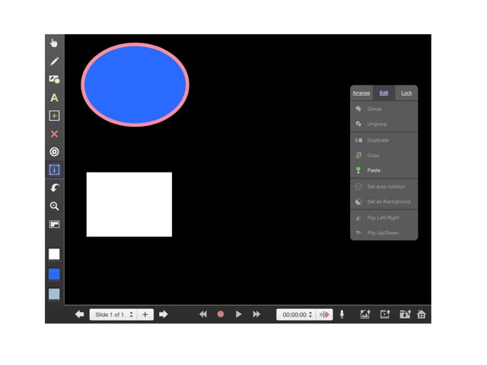487x365 pixels.
Task: Switch to the Arrange tab
Action: pyautogui.click(x=361, y=93)
